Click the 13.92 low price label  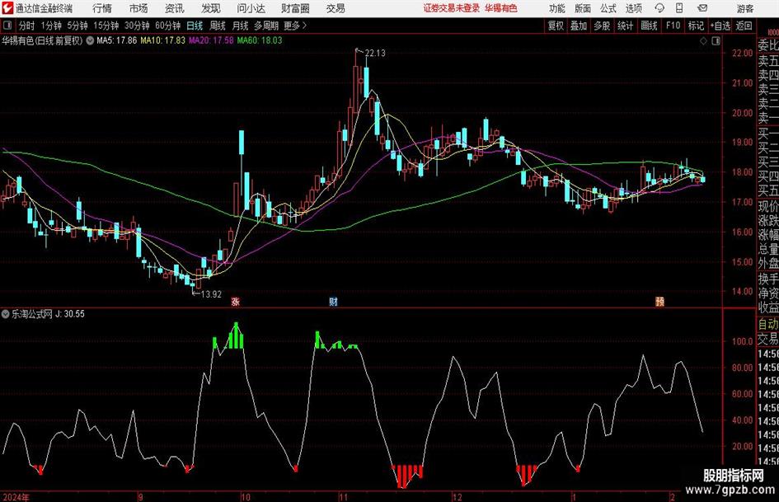coord(211,294)
